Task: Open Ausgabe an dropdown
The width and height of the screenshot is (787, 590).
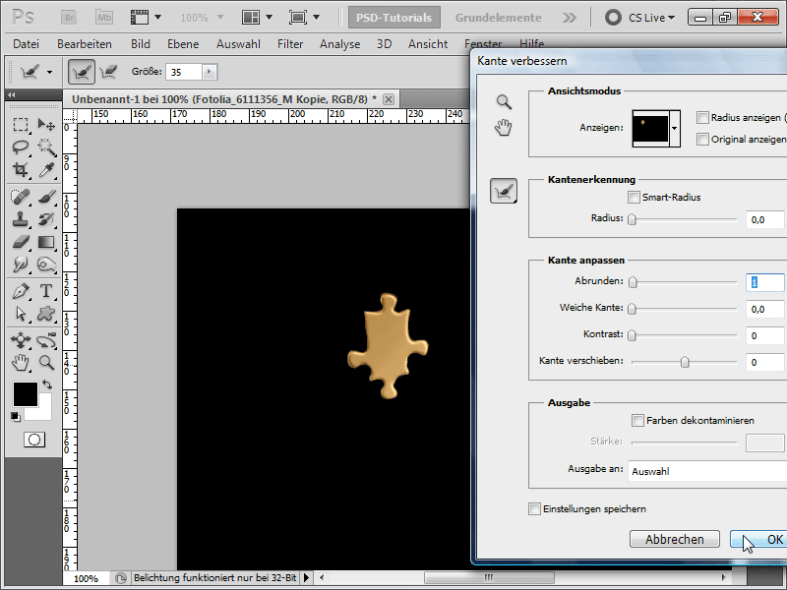Action: (707, 471)
